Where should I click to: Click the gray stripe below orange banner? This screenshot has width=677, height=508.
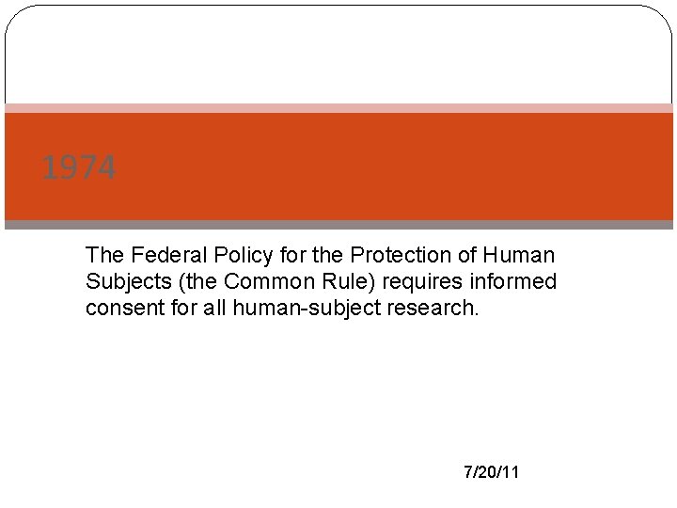point(338,225)
